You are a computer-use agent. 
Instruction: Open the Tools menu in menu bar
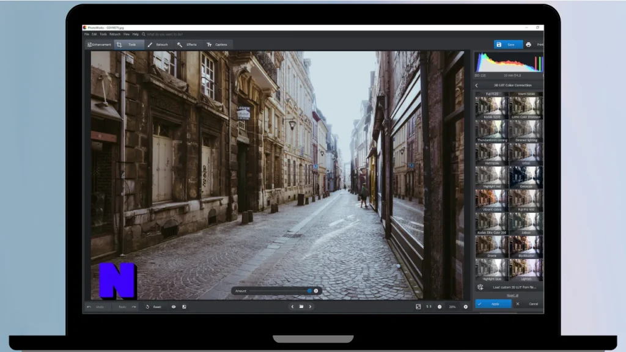tap(103, 34)
